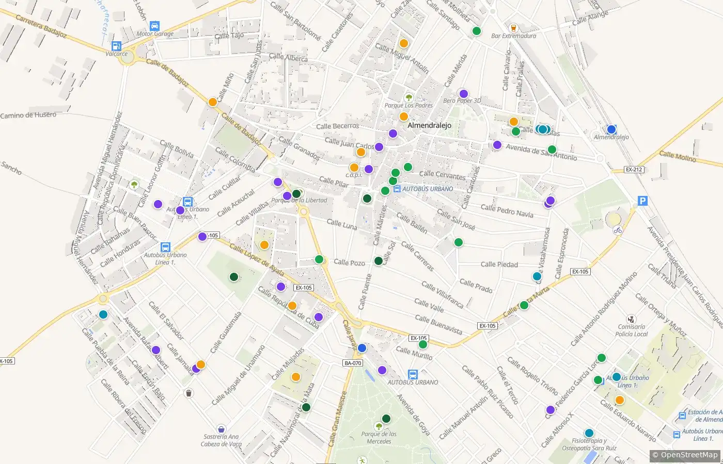Select the purple marker beside Bero Paper 3D
This screenshot has height=464, width=723.
click(x=463, y=94)
